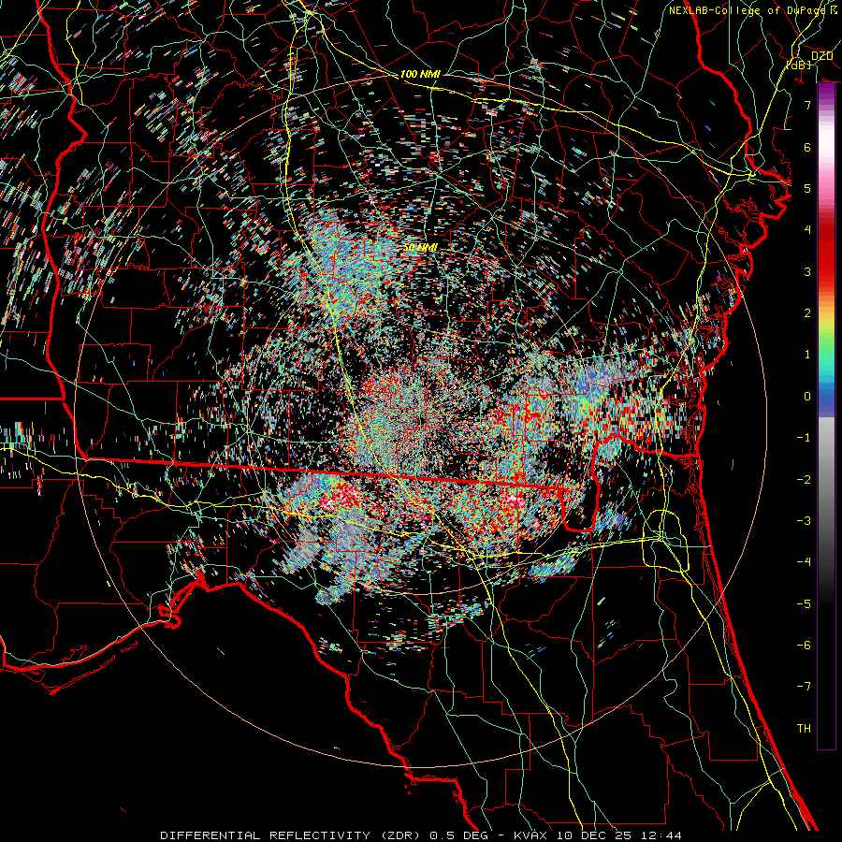Select the "4" value on the color scale
The image size is (842, 842).
tap(807, 230)
